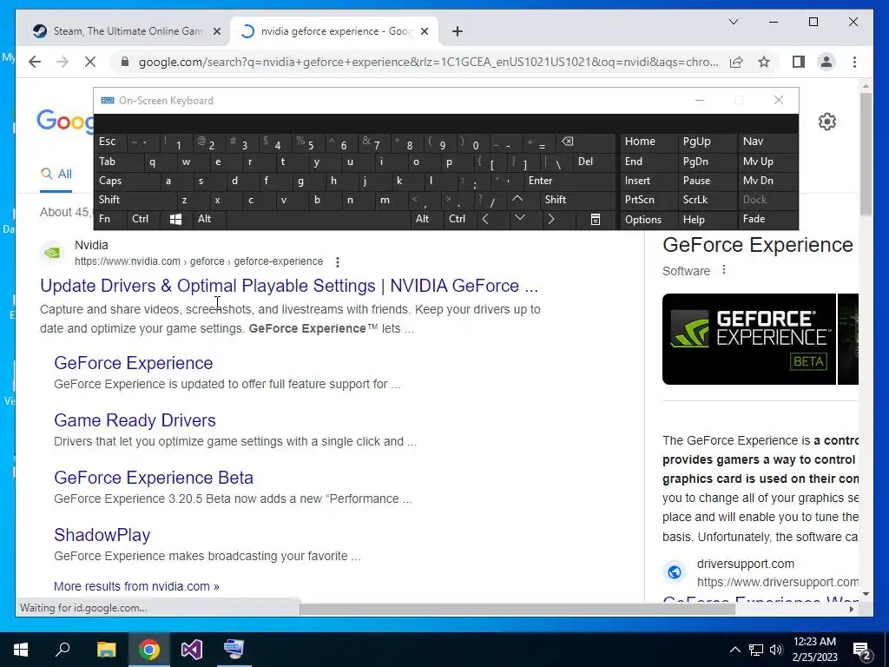The image size is (889, 667).
Task: Open Chrome side panel icon
Action: [x=799, y=62]
